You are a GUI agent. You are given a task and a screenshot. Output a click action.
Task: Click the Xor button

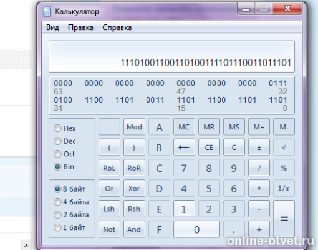[134, 188]
